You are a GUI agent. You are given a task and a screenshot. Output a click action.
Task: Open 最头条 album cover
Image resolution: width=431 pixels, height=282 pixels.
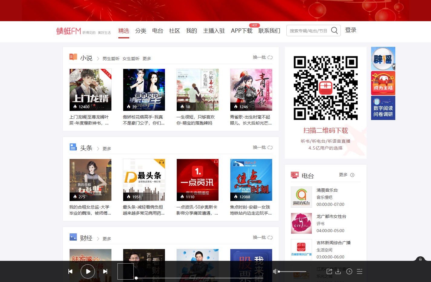pos(144,180)
